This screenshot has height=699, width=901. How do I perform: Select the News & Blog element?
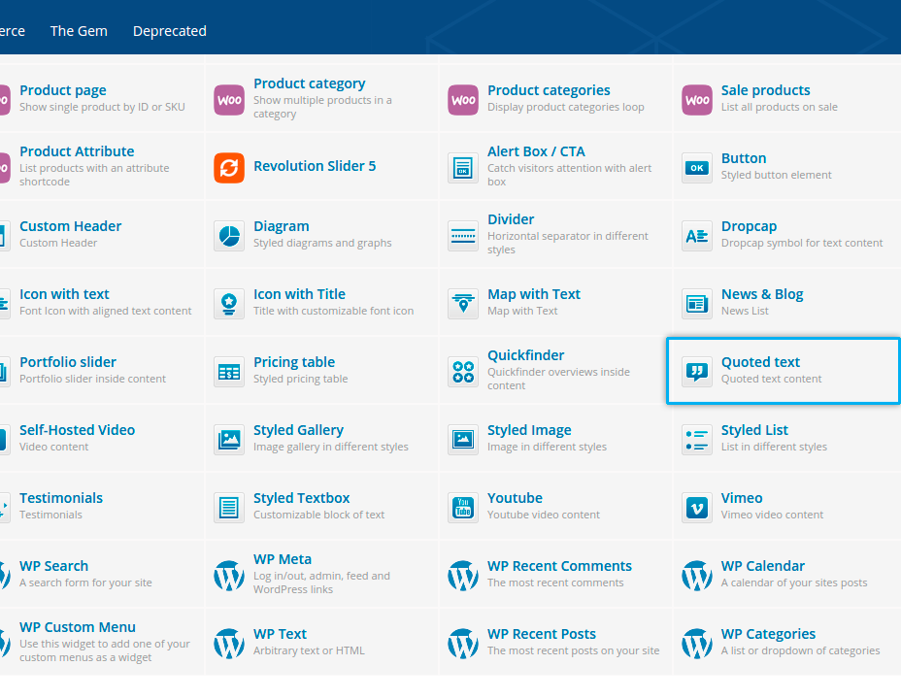[761, 295]
